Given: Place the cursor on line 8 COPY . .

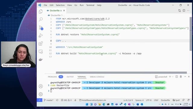Looking at the screenshot, I should click(x=58, y=41).
